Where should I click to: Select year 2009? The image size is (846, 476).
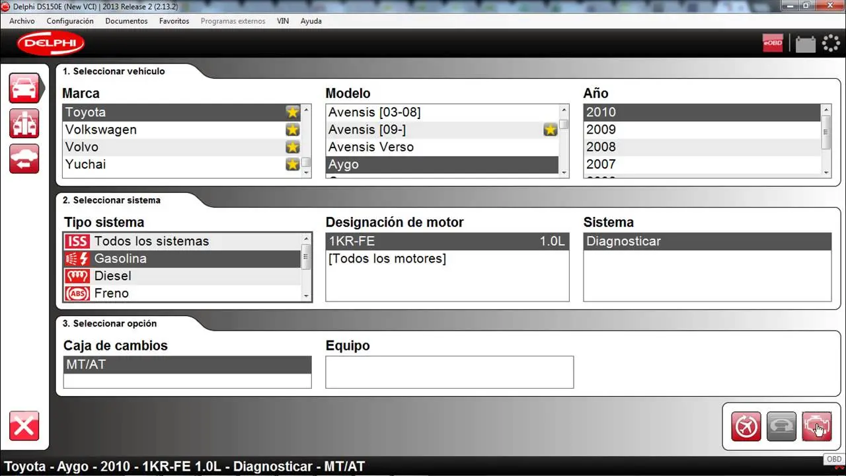click(703, 130)
